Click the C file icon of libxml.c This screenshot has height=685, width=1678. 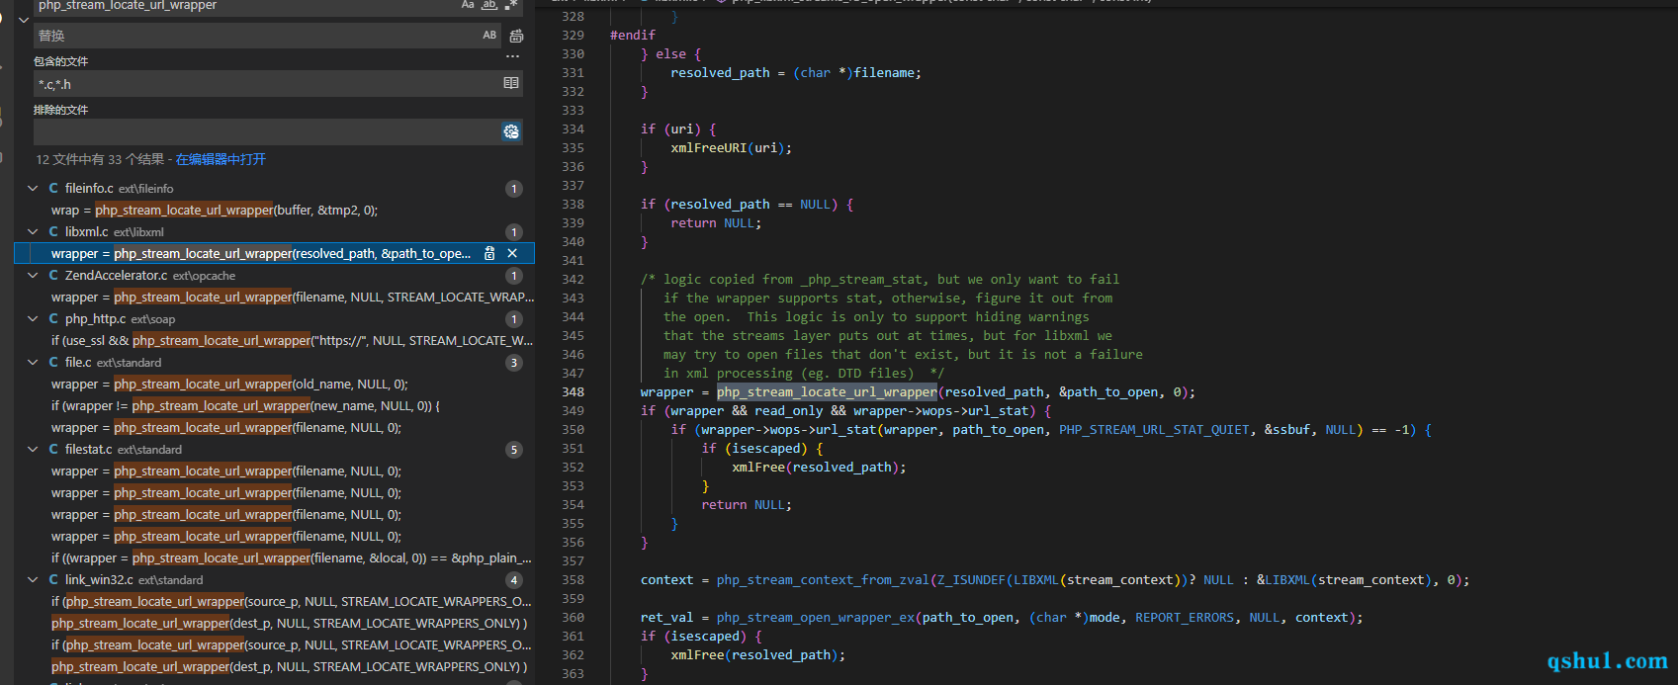53,231
